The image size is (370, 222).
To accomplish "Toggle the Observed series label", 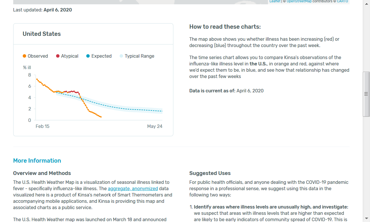I will (38, 56).
